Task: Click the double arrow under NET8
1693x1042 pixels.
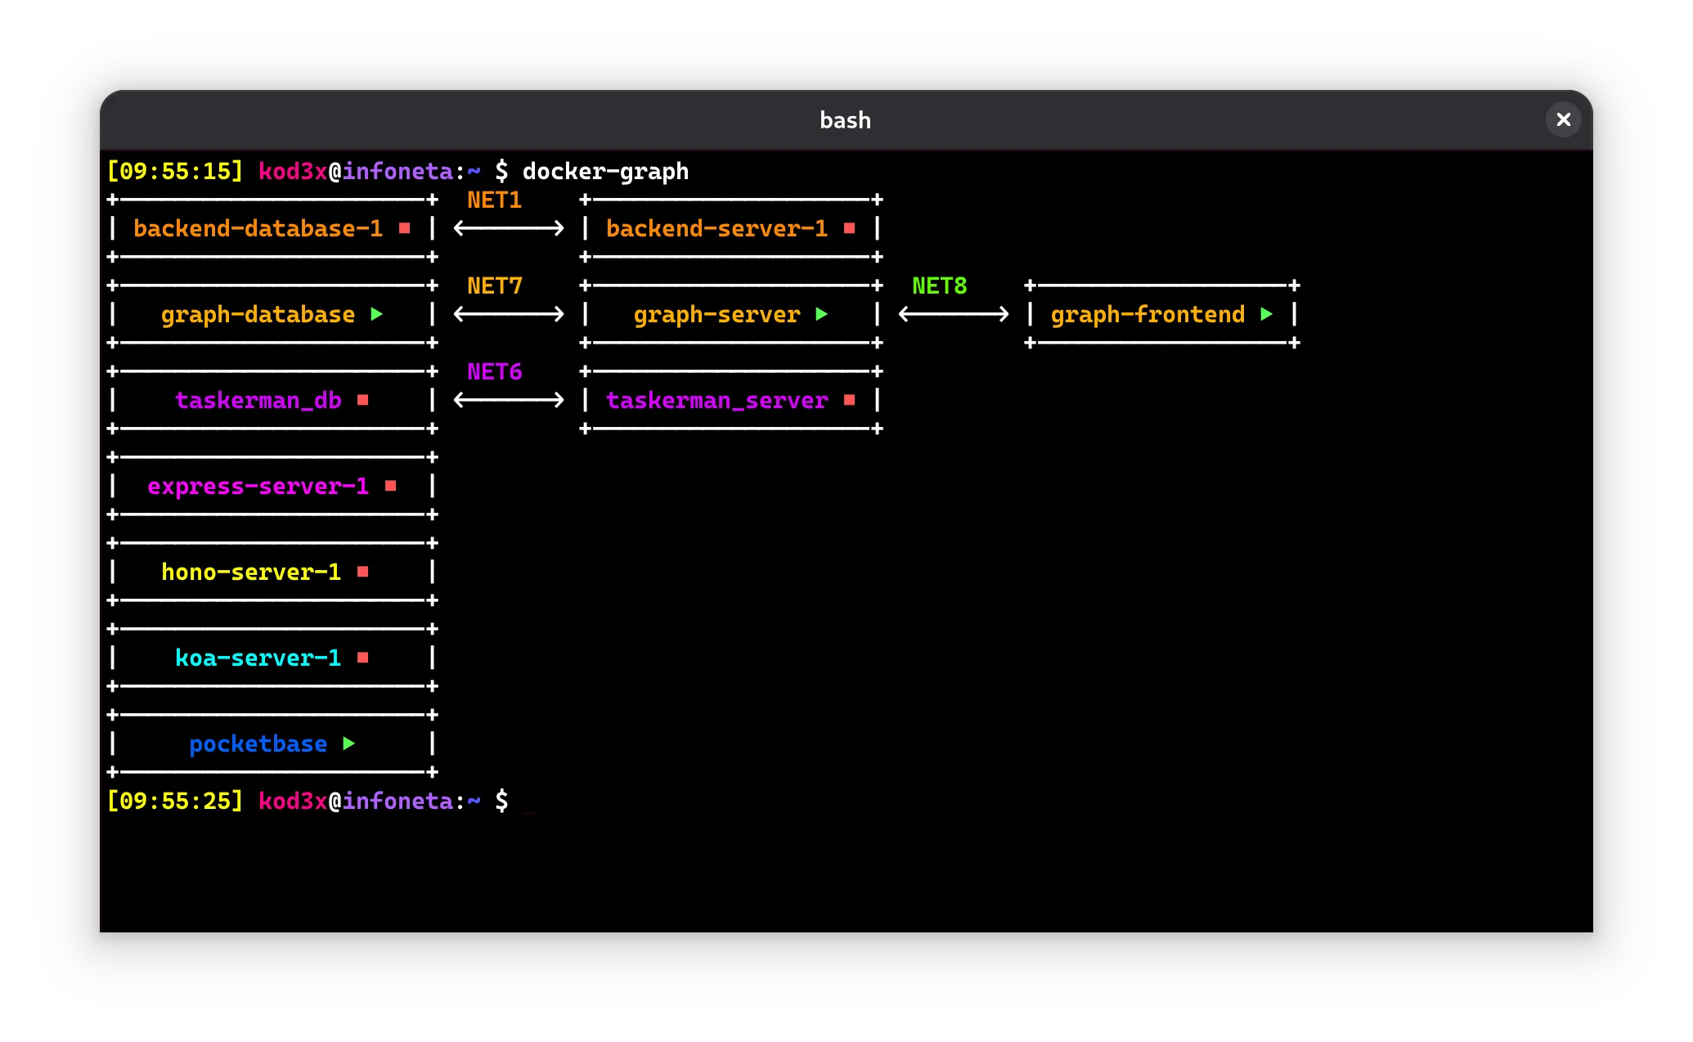Action: pos(954,314)
